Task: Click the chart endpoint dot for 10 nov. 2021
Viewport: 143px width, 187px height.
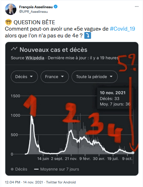Action: point(133,153)
